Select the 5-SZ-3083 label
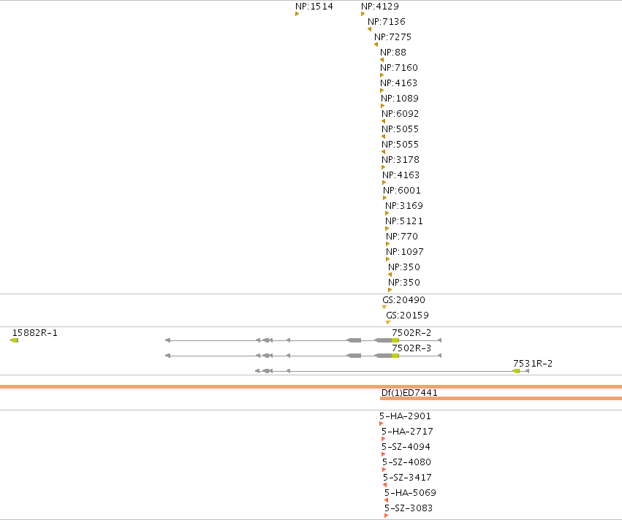622x520 pixels. click(x=409, y=508)
